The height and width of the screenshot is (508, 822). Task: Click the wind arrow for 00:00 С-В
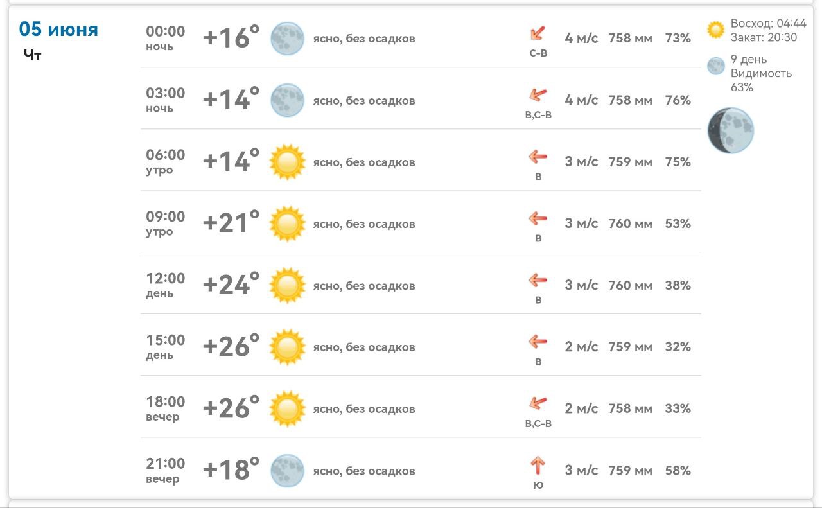click(538, 33)
